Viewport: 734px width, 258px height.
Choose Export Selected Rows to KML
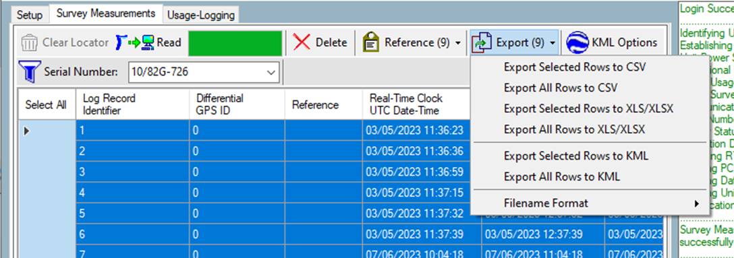(x=576, y=156)
